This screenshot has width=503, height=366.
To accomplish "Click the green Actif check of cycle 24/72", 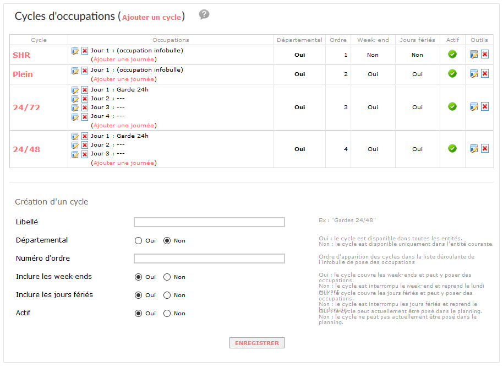I will click(452, 106).
